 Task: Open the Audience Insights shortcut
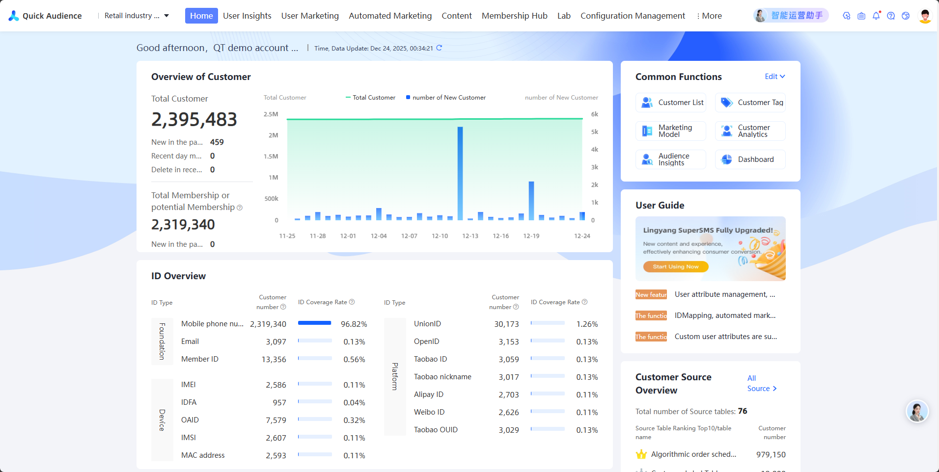click(671, 159)
